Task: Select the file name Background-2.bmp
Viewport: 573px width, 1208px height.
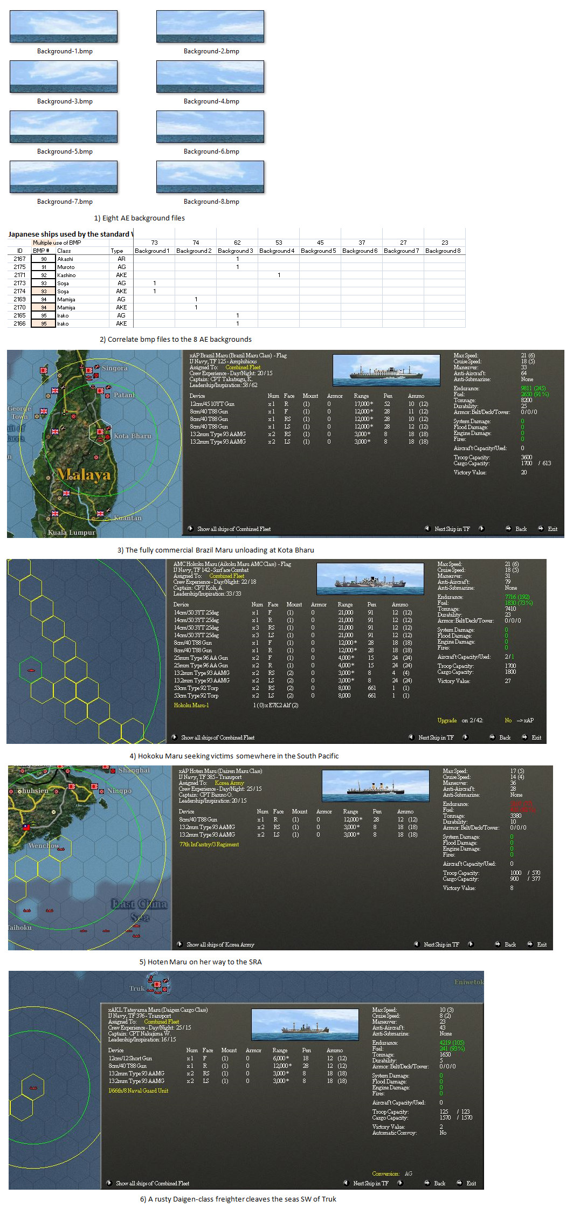Action: [211, 51]
